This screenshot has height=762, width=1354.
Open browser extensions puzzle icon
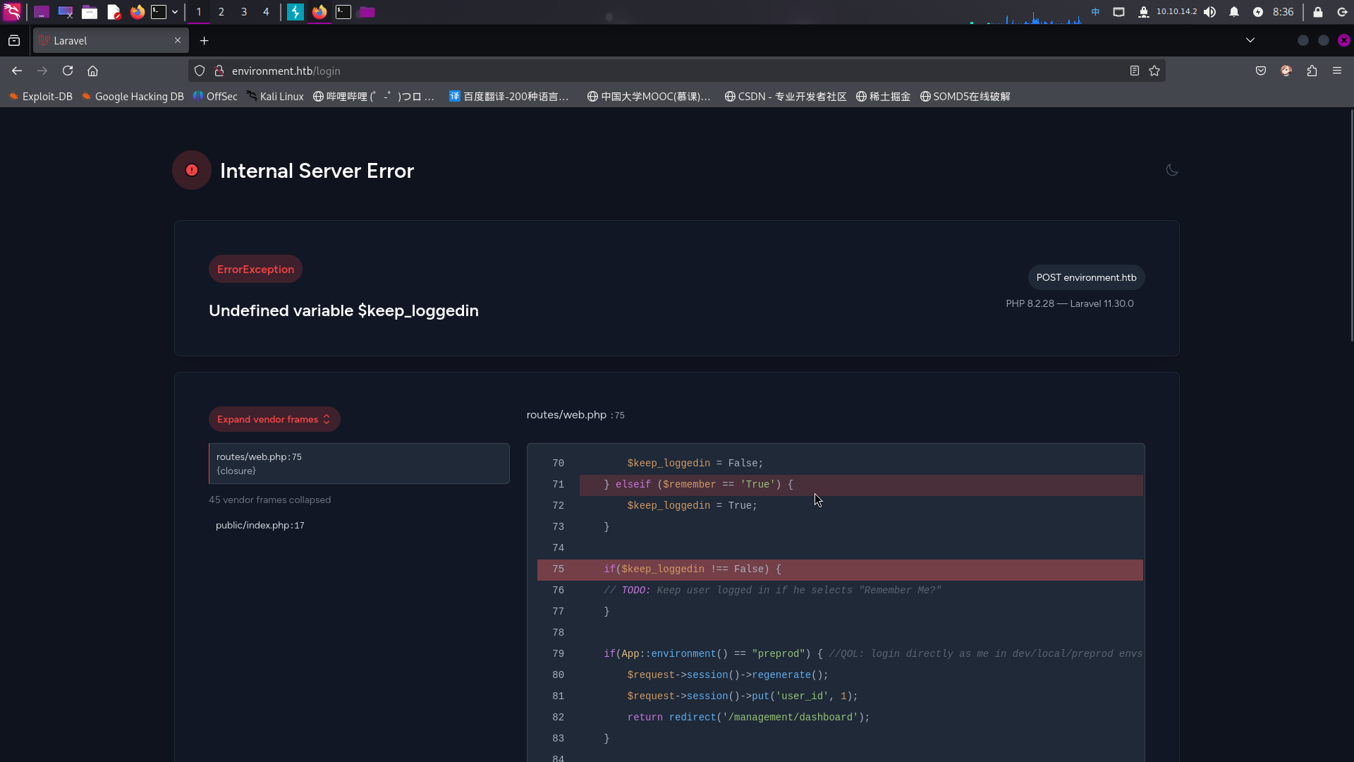[1312, 71]
